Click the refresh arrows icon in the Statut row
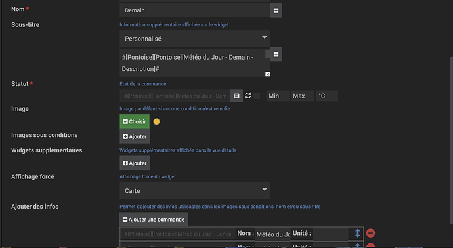The image size is (453, 248). 248,96
